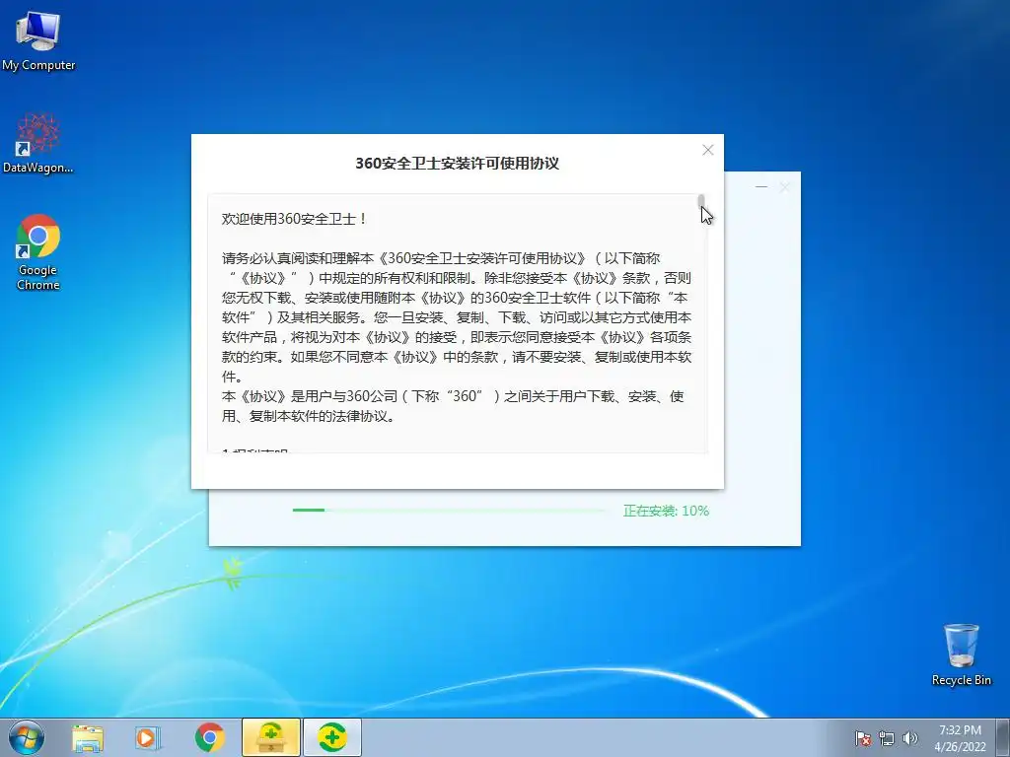Open Windows Explorer from taskbar
This screenshot has height=757, width=1010.
click(88, 737)
